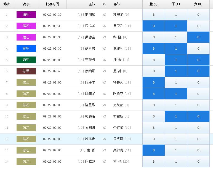This screenshot has width=213, height=169.
Task: Select draw (1) for match 1 斯图加
Action: point(176,15)
